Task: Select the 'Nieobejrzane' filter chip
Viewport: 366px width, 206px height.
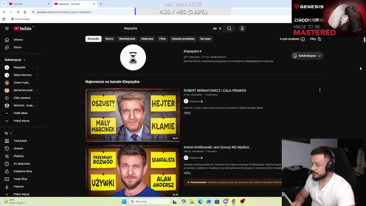Action: (127, 39)
